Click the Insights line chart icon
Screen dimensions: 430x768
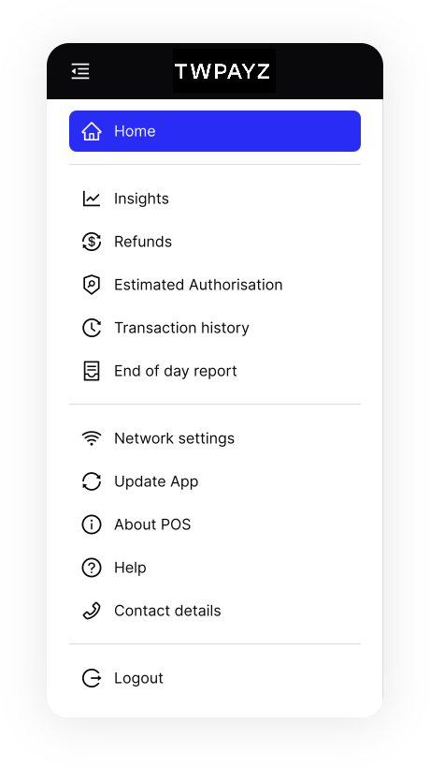coord(92,199)
